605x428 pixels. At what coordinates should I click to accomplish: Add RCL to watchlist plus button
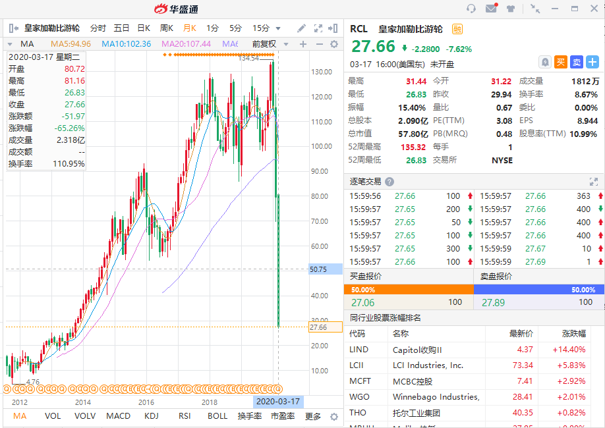coord(592,62)
